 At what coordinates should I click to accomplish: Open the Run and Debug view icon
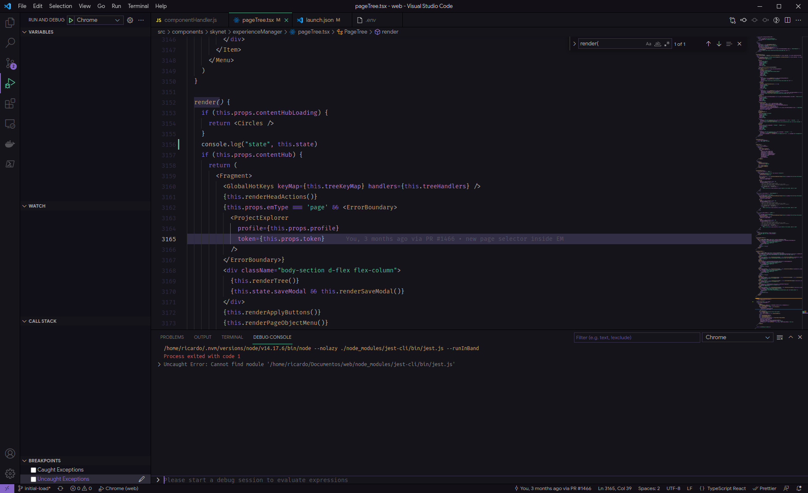click(10, 83)
